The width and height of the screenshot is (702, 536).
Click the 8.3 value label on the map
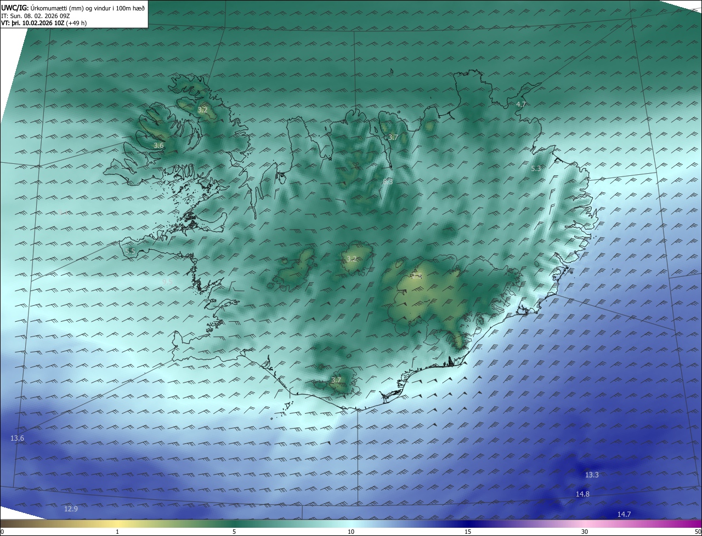[x=388, y=181]
